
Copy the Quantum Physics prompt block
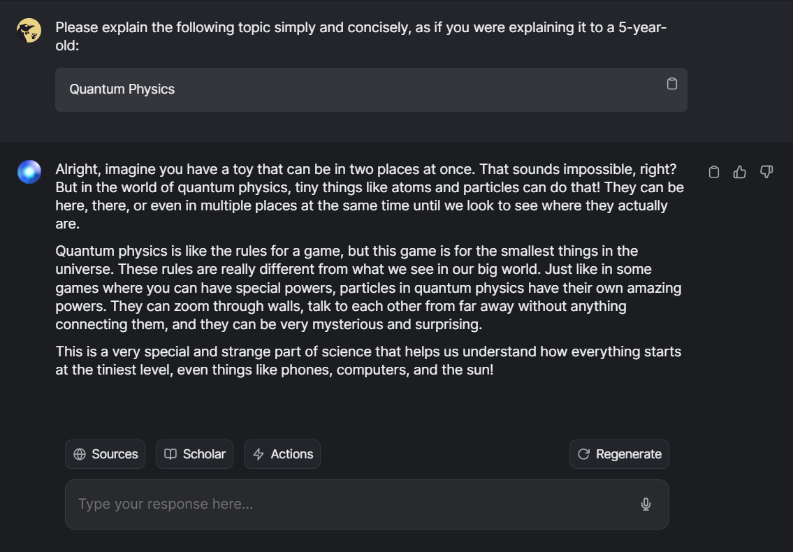671,84
